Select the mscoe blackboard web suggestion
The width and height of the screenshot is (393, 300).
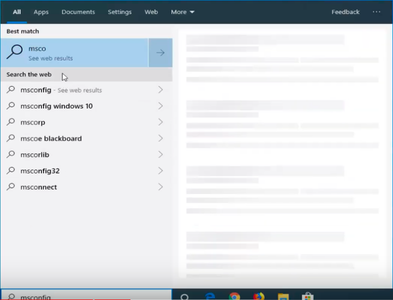(51, 138)
